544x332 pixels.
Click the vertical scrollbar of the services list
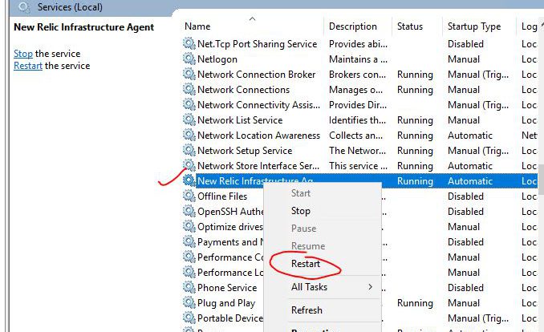point(541,179)
